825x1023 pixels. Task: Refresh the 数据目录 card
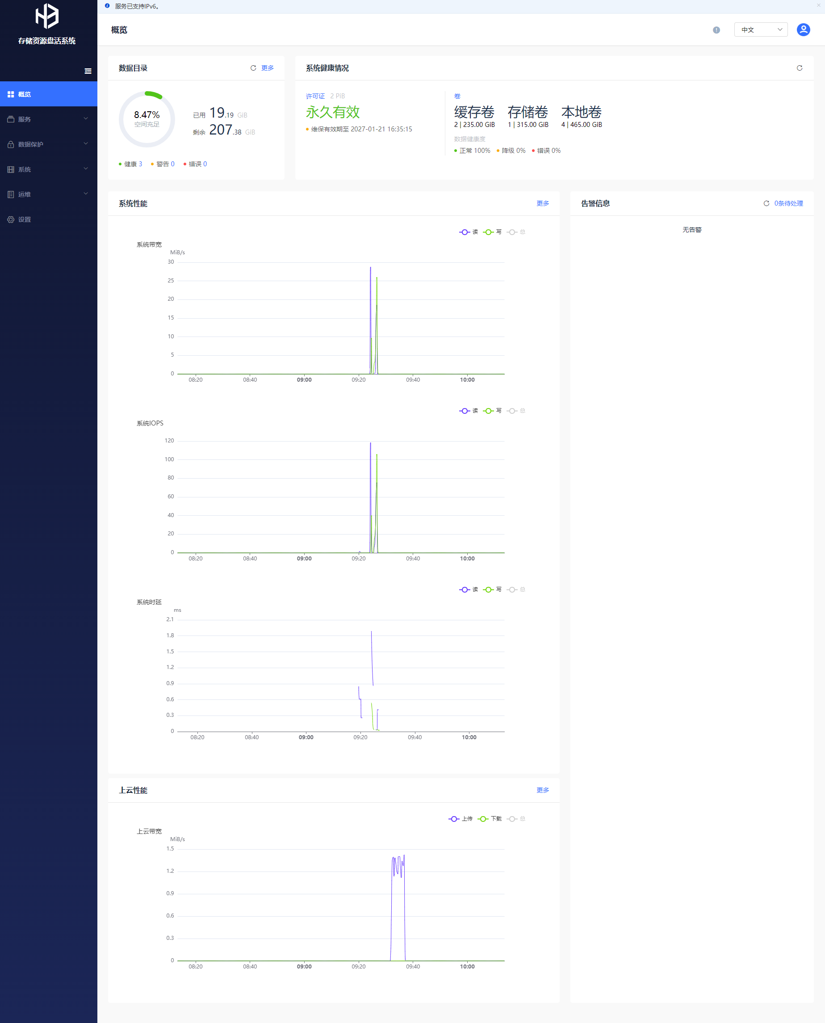coord(253,68)
